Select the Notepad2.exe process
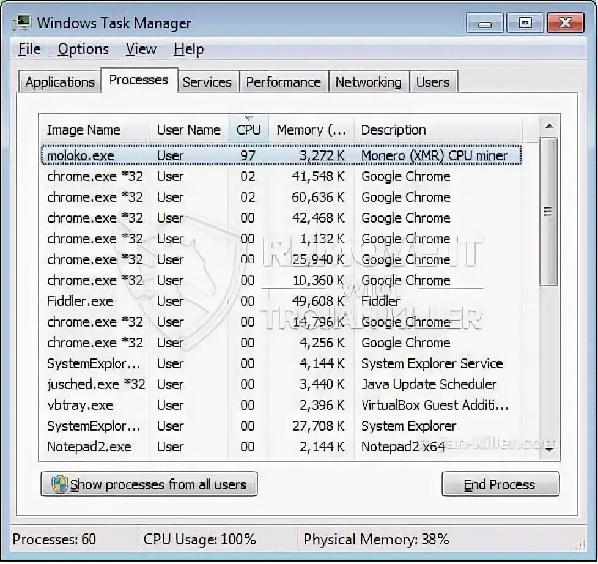Viewport: 598px width, 564px height. pyautogui.click(x=281, y=447)
